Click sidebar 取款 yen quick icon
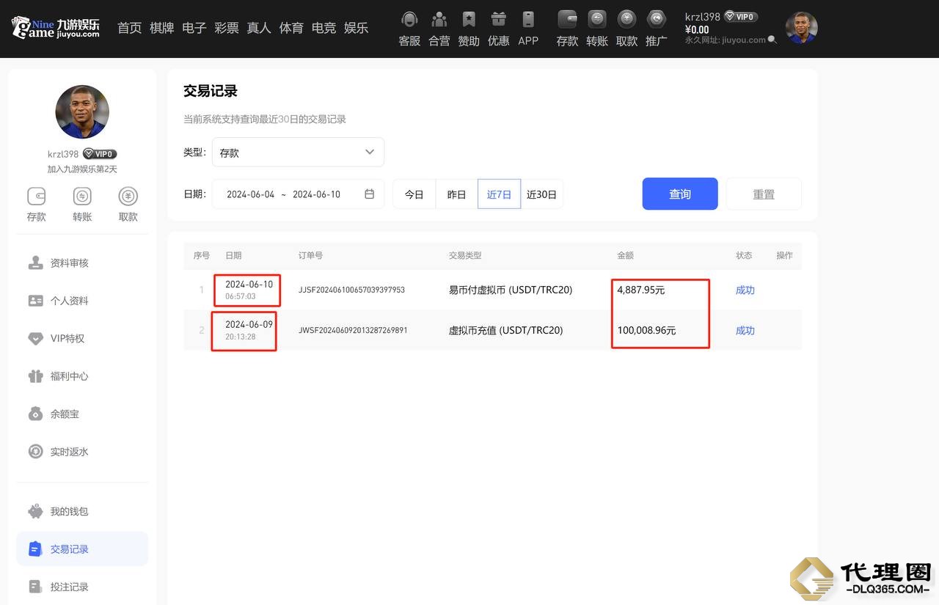 point(128,197)
